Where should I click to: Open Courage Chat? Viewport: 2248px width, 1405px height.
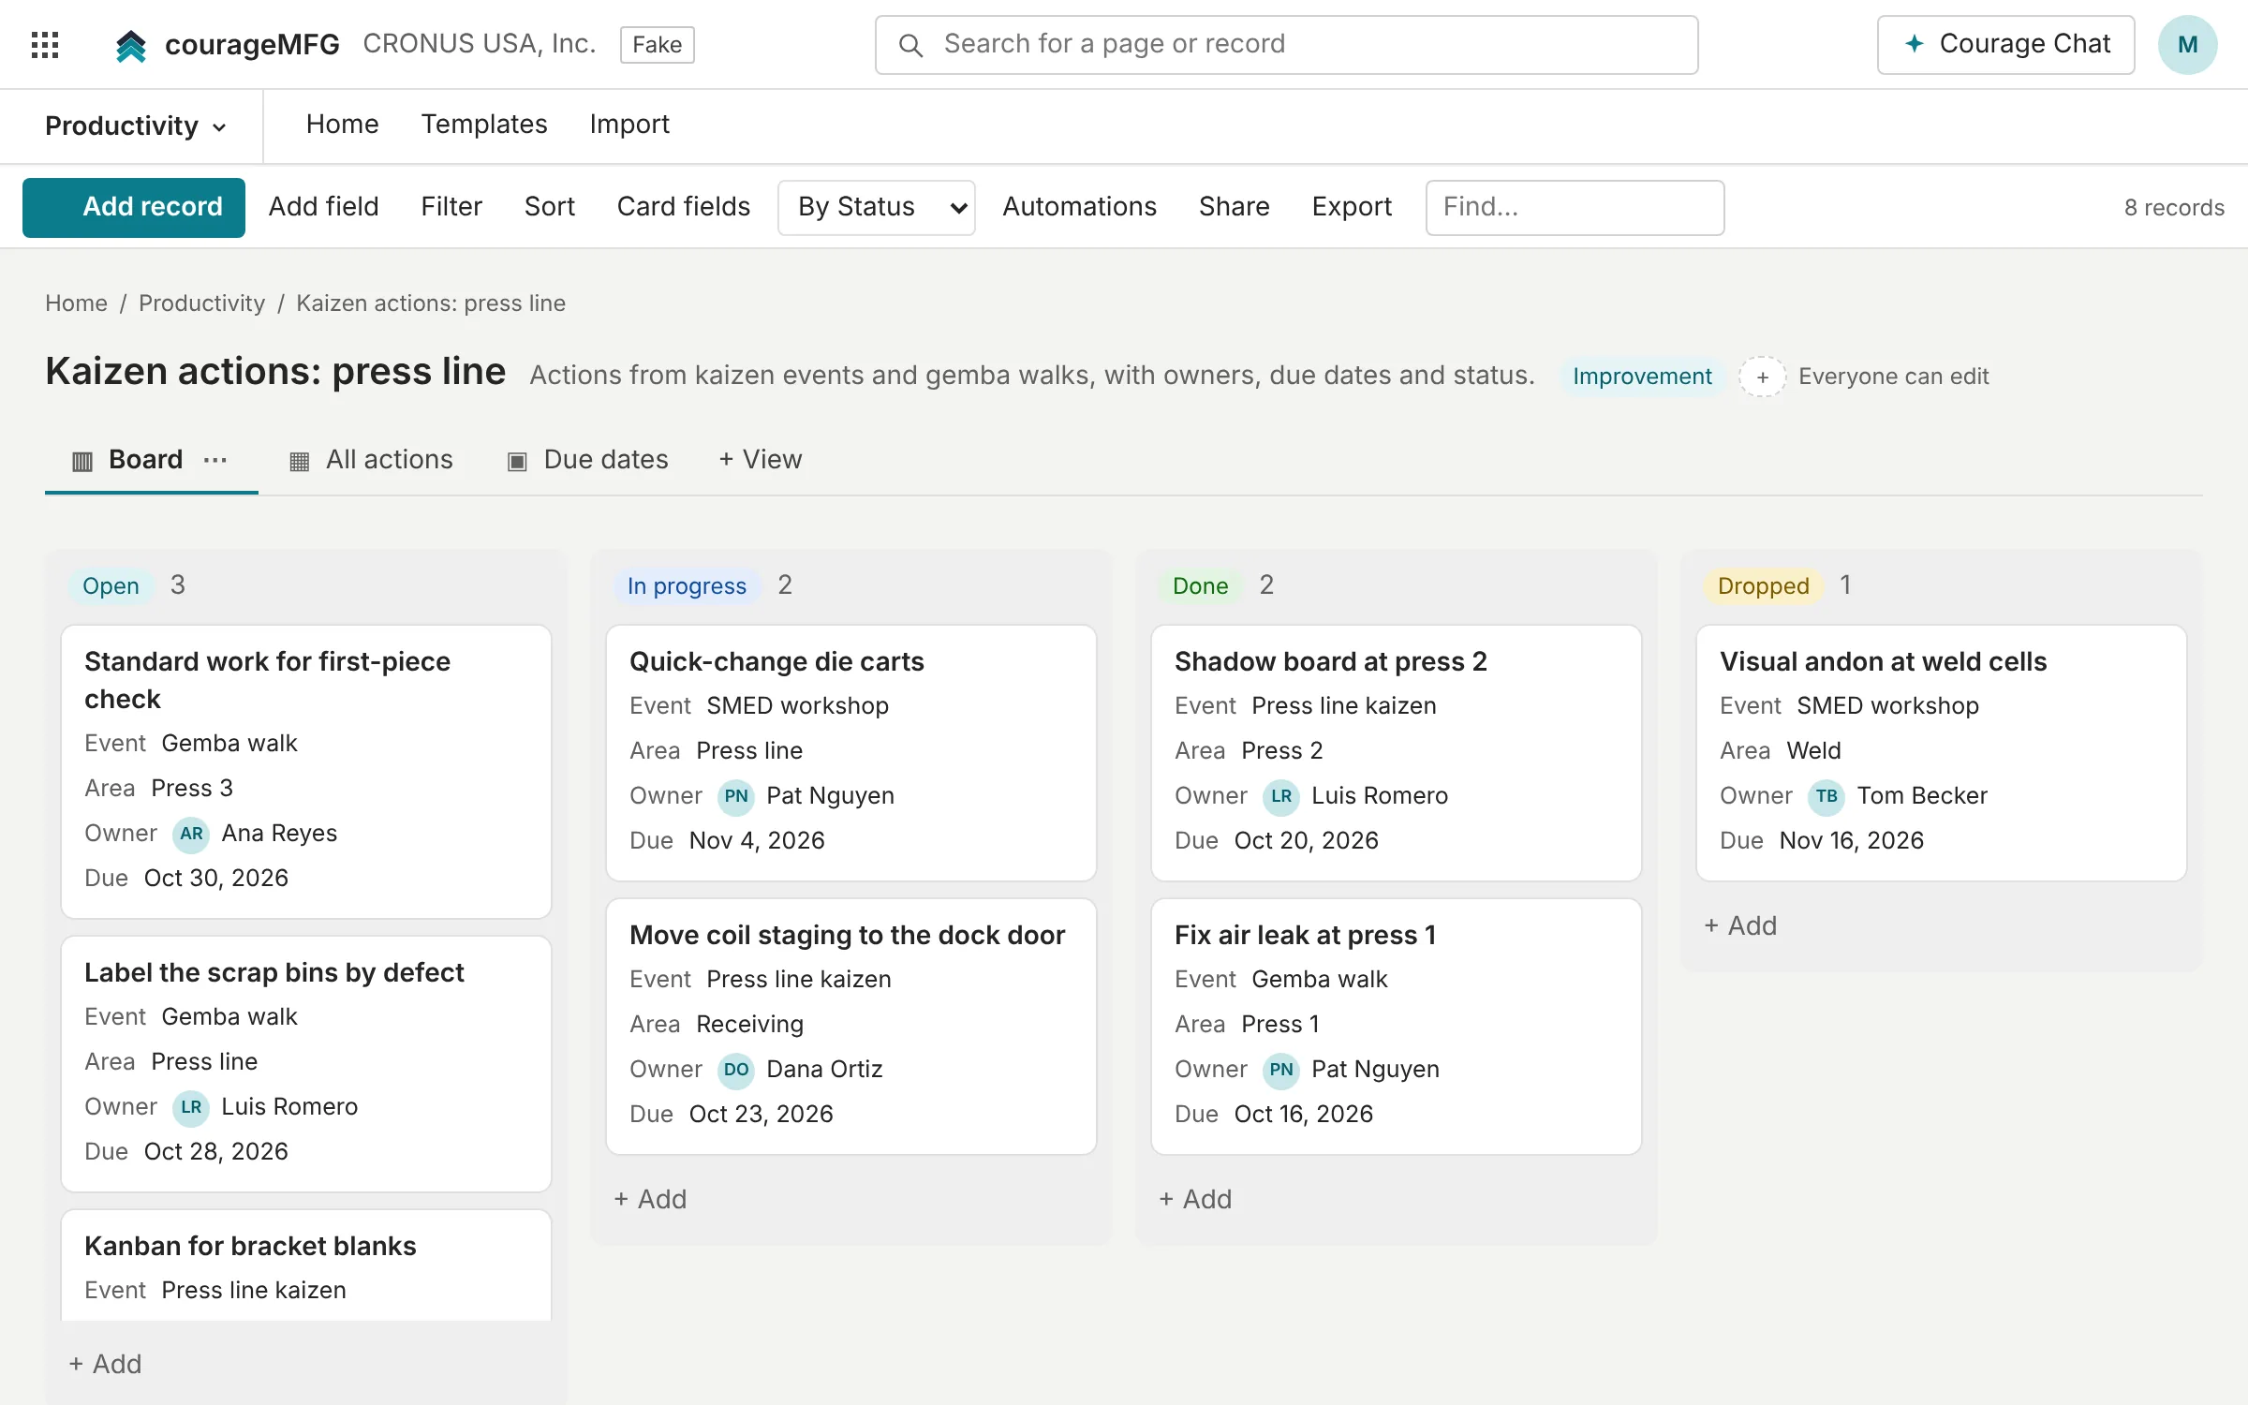tap(2005, 44)
